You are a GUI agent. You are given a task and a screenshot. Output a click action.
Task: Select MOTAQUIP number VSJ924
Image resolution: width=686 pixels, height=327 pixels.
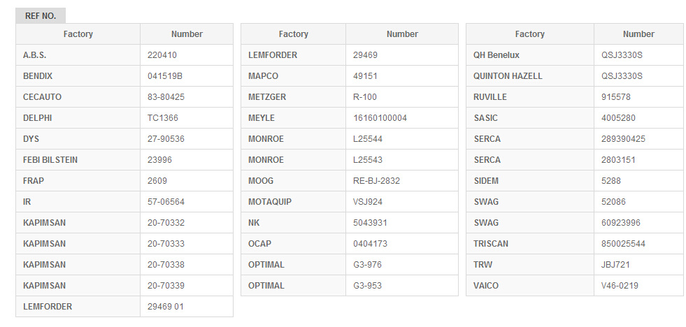402,202
